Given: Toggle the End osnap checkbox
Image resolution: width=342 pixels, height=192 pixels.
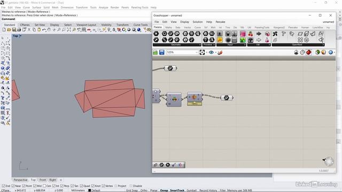Looking at the screenshot, I should point(4,186).
